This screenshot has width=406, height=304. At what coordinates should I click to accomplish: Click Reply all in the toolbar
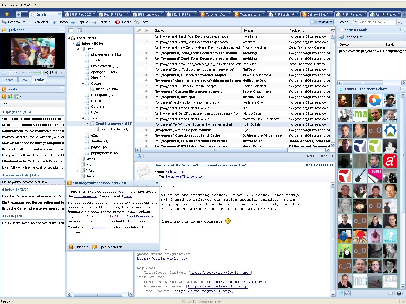click(80, 22)
